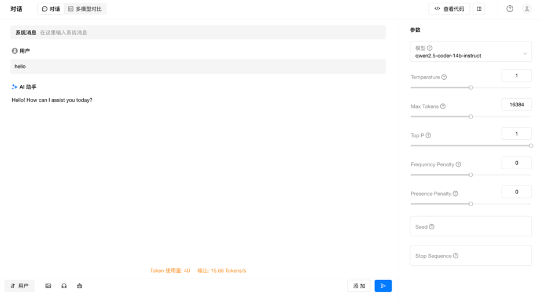Click the sparkle icon beside AI 助手
This screenshot has width=541, height=301.
[14, 87]
